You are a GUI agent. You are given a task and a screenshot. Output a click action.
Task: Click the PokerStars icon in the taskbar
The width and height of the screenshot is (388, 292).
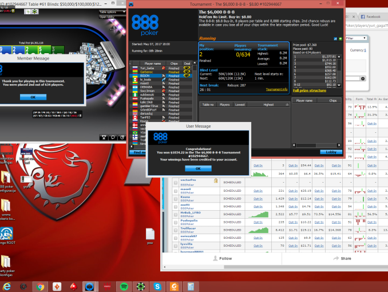73,286
